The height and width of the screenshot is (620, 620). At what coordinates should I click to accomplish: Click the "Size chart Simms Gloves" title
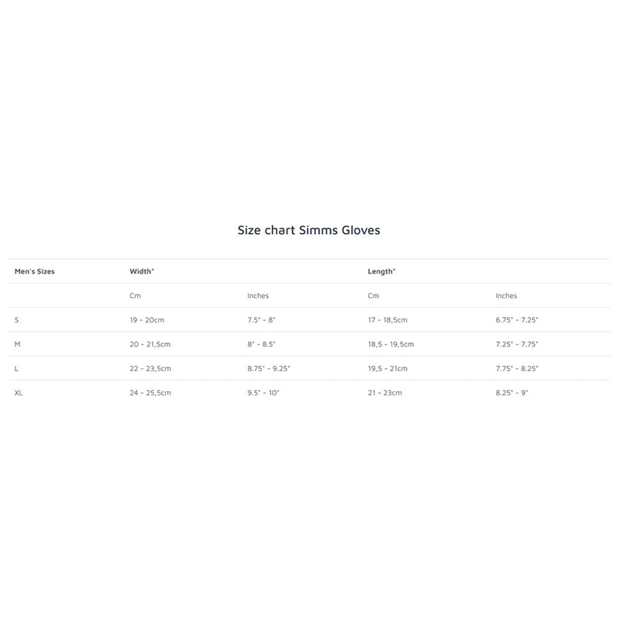(308, 230)
